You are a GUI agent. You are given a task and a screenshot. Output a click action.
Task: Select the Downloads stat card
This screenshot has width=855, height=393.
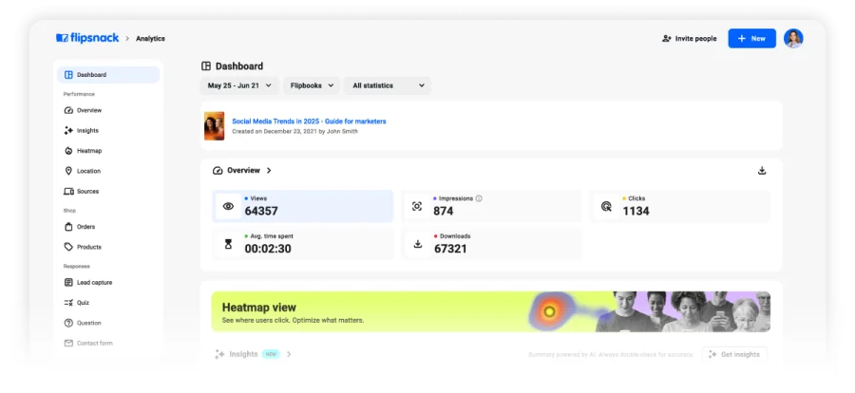coord(491,244)
